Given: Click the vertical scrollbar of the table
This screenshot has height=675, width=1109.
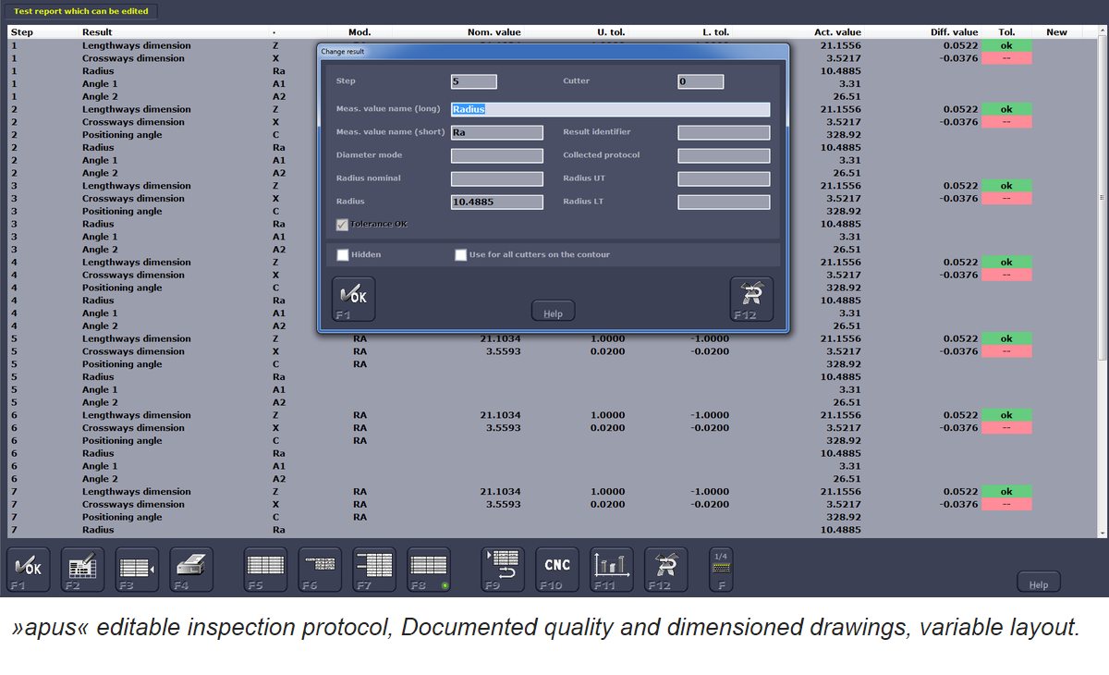Looking at the screenshot, I should click(1100, 277).
